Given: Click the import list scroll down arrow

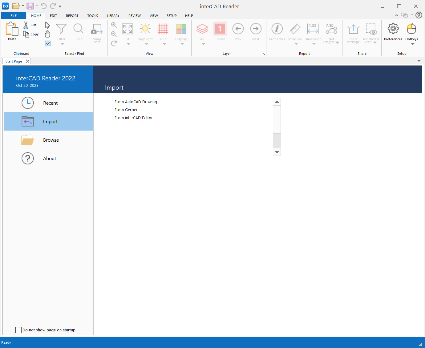Looking at the screenshot, I should click(277, 152).
